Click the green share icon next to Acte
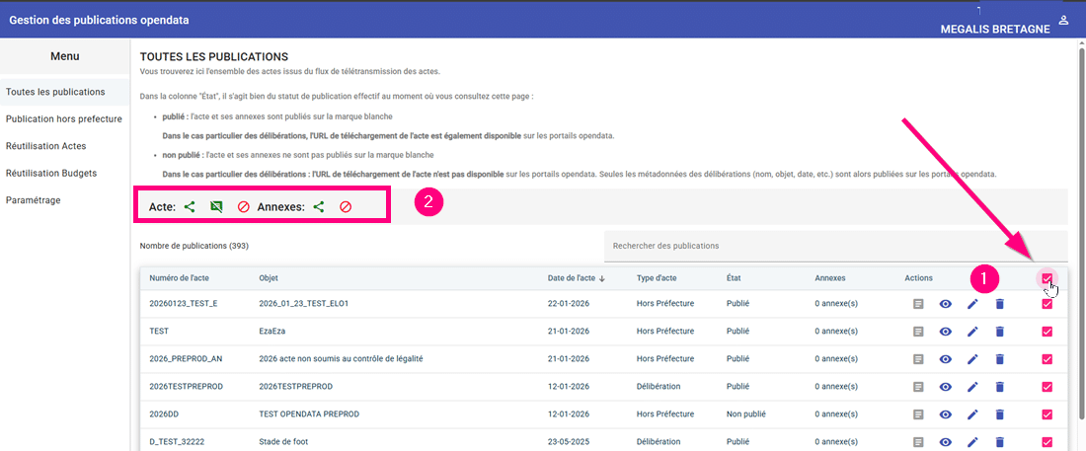Screen dimensions: 1086x451 [190, 207]
